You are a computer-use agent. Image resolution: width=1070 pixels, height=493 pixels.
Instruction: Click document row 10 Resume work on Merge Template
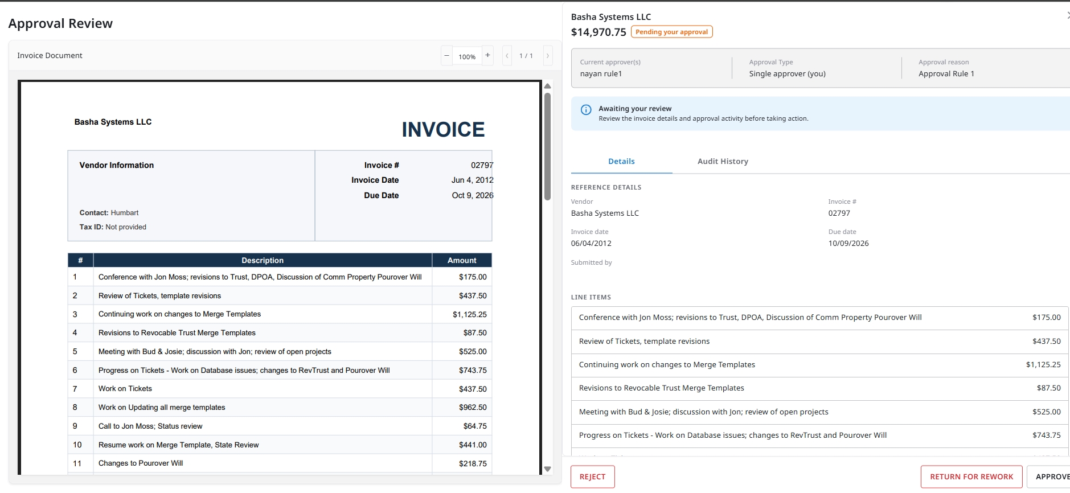(280, 445)
